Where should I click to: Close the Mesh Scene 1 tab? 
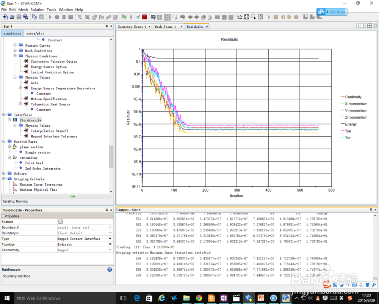pos(181,27)
